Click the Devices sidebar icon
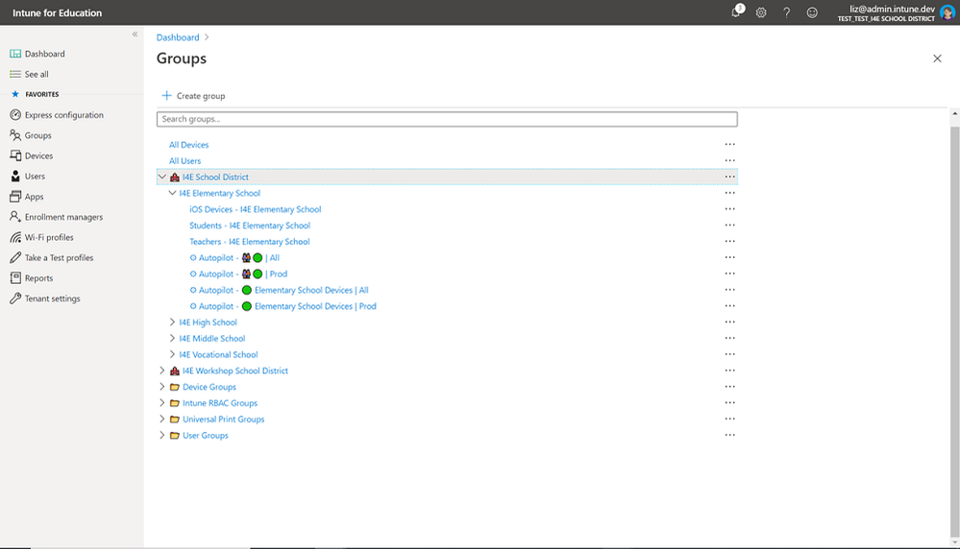The width and height of the screenshot is (960, 549). coord(15,155)
